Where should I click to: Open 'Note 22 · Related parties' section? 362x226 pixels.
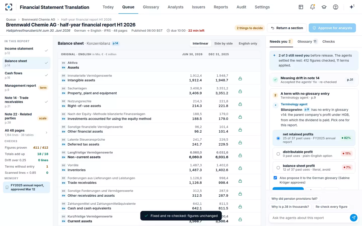point(26,118)
